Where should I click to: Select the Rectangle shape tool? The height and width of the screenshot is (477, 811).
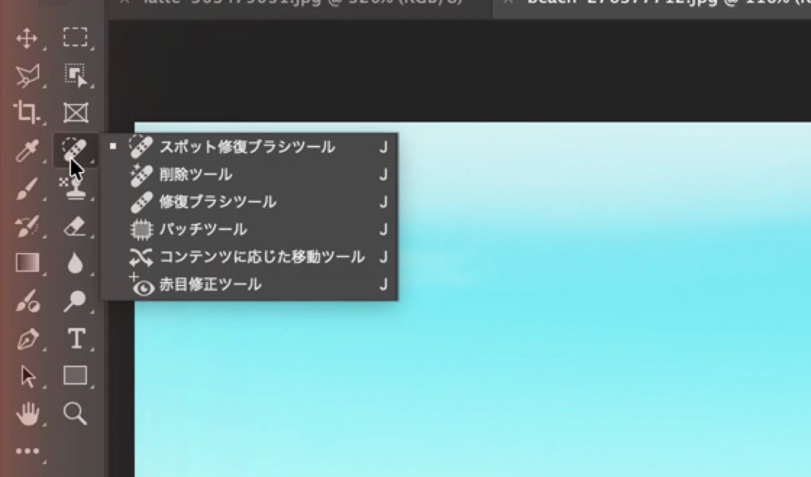(x=75, y=375)
